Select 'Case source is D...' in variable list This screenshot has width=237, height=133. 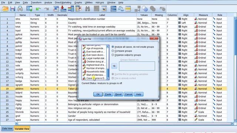click(94, 78)
